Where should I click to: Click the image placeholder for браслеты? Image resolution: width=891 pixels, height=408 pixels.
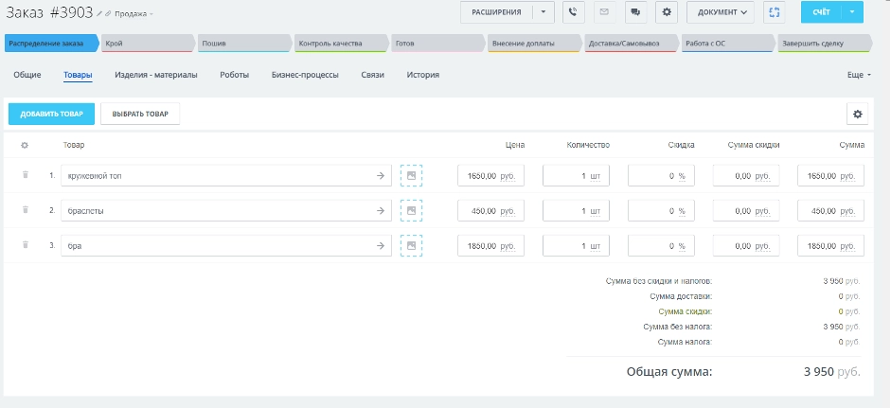(x=411, y=211)
